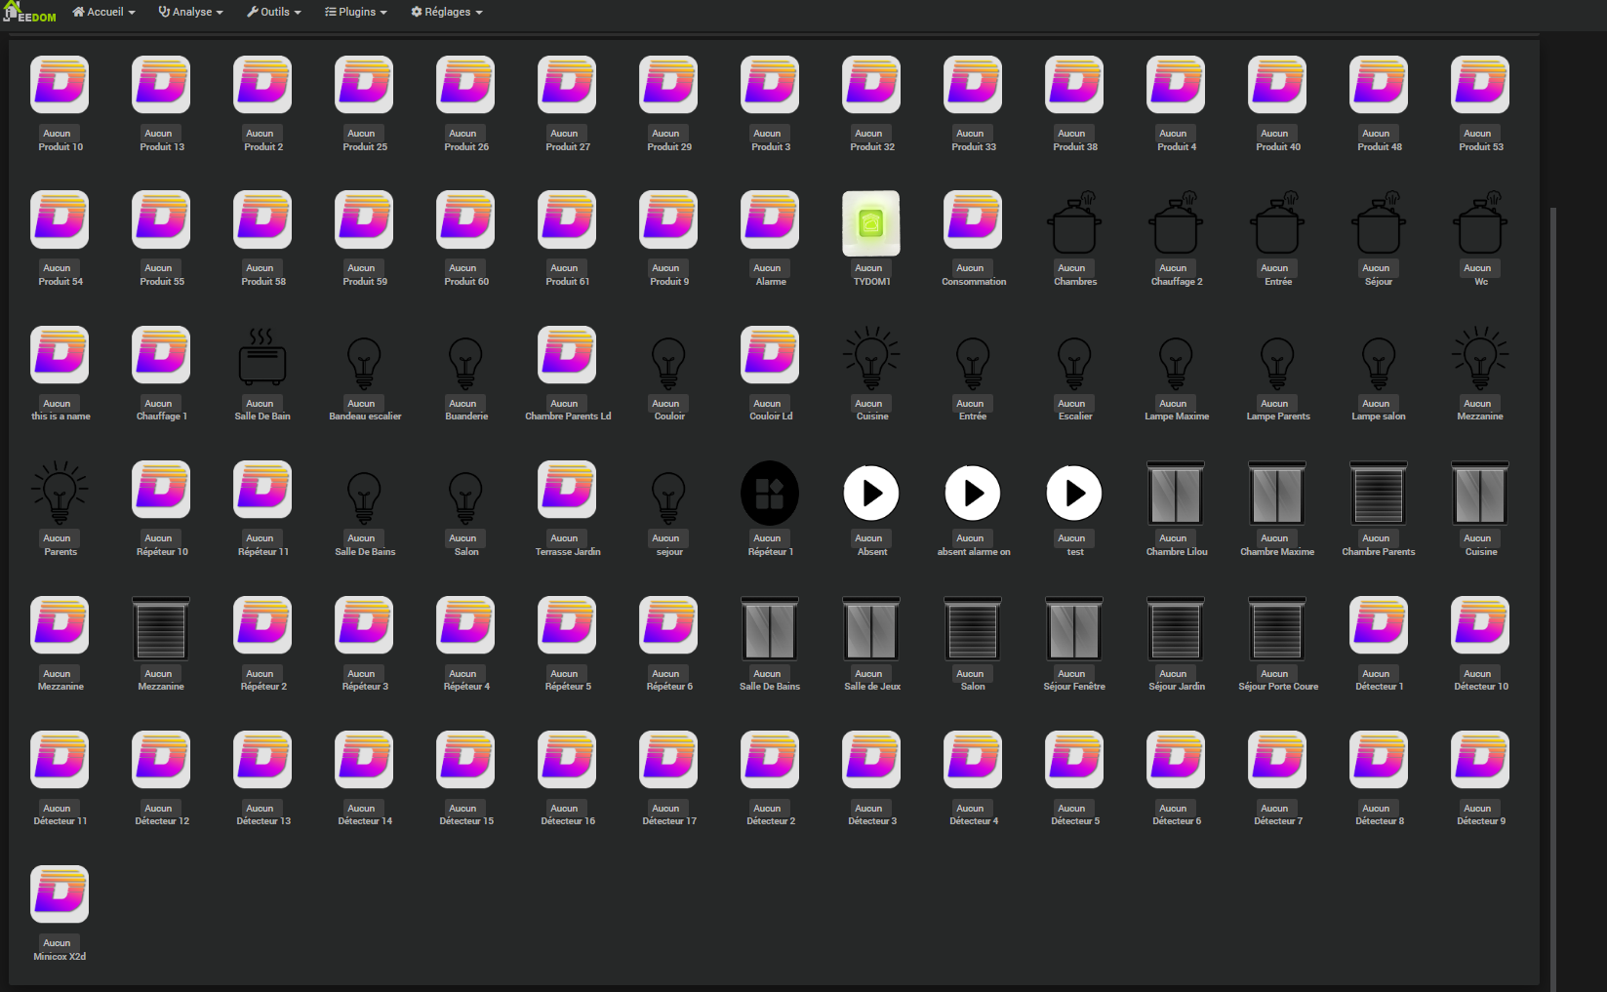
Task: Select the Chambres cooking pot icon
Action: [x=1074, y=223]
